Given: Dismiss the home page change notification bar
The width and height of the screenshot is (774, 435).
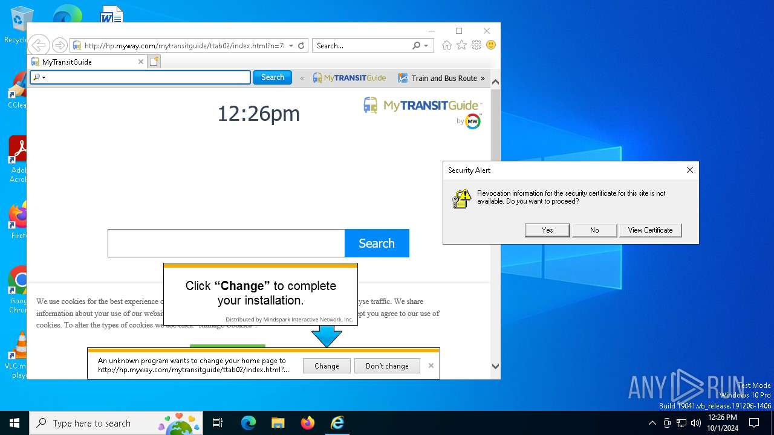Looking at the screenshot, I should (x=431, y=366).
